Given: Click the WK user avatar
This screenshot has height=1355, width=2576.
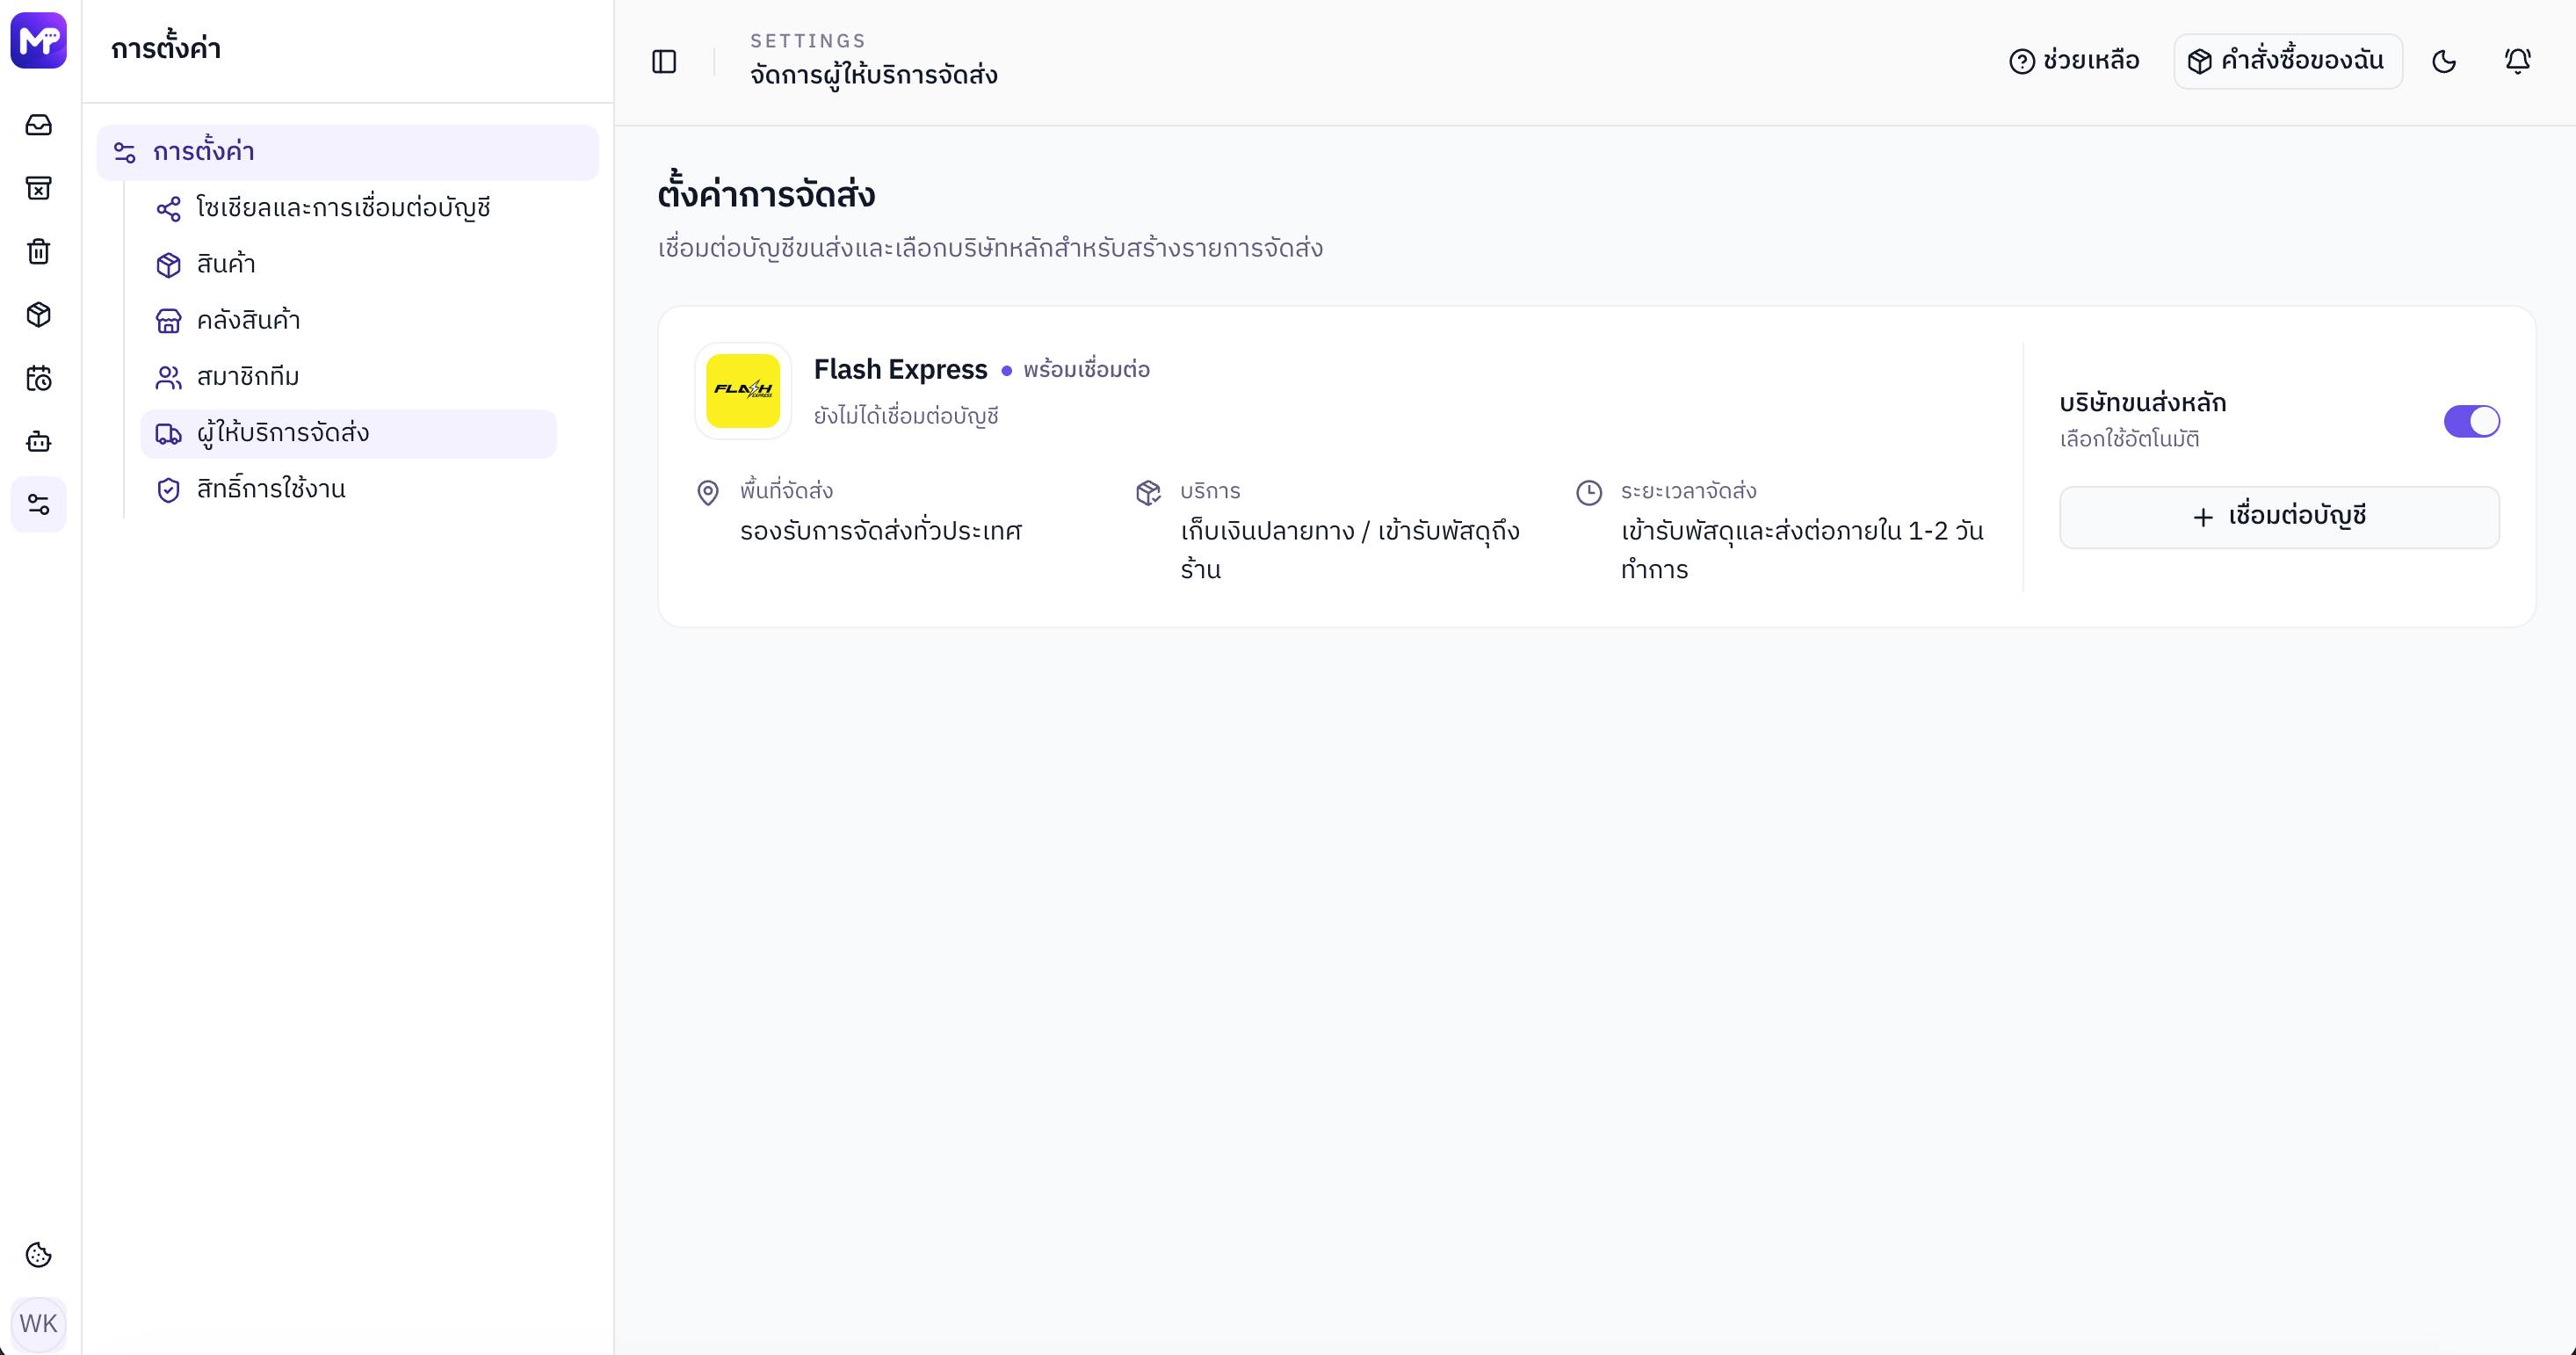Looking at the screenshot, I should [x=38, y=1324].
